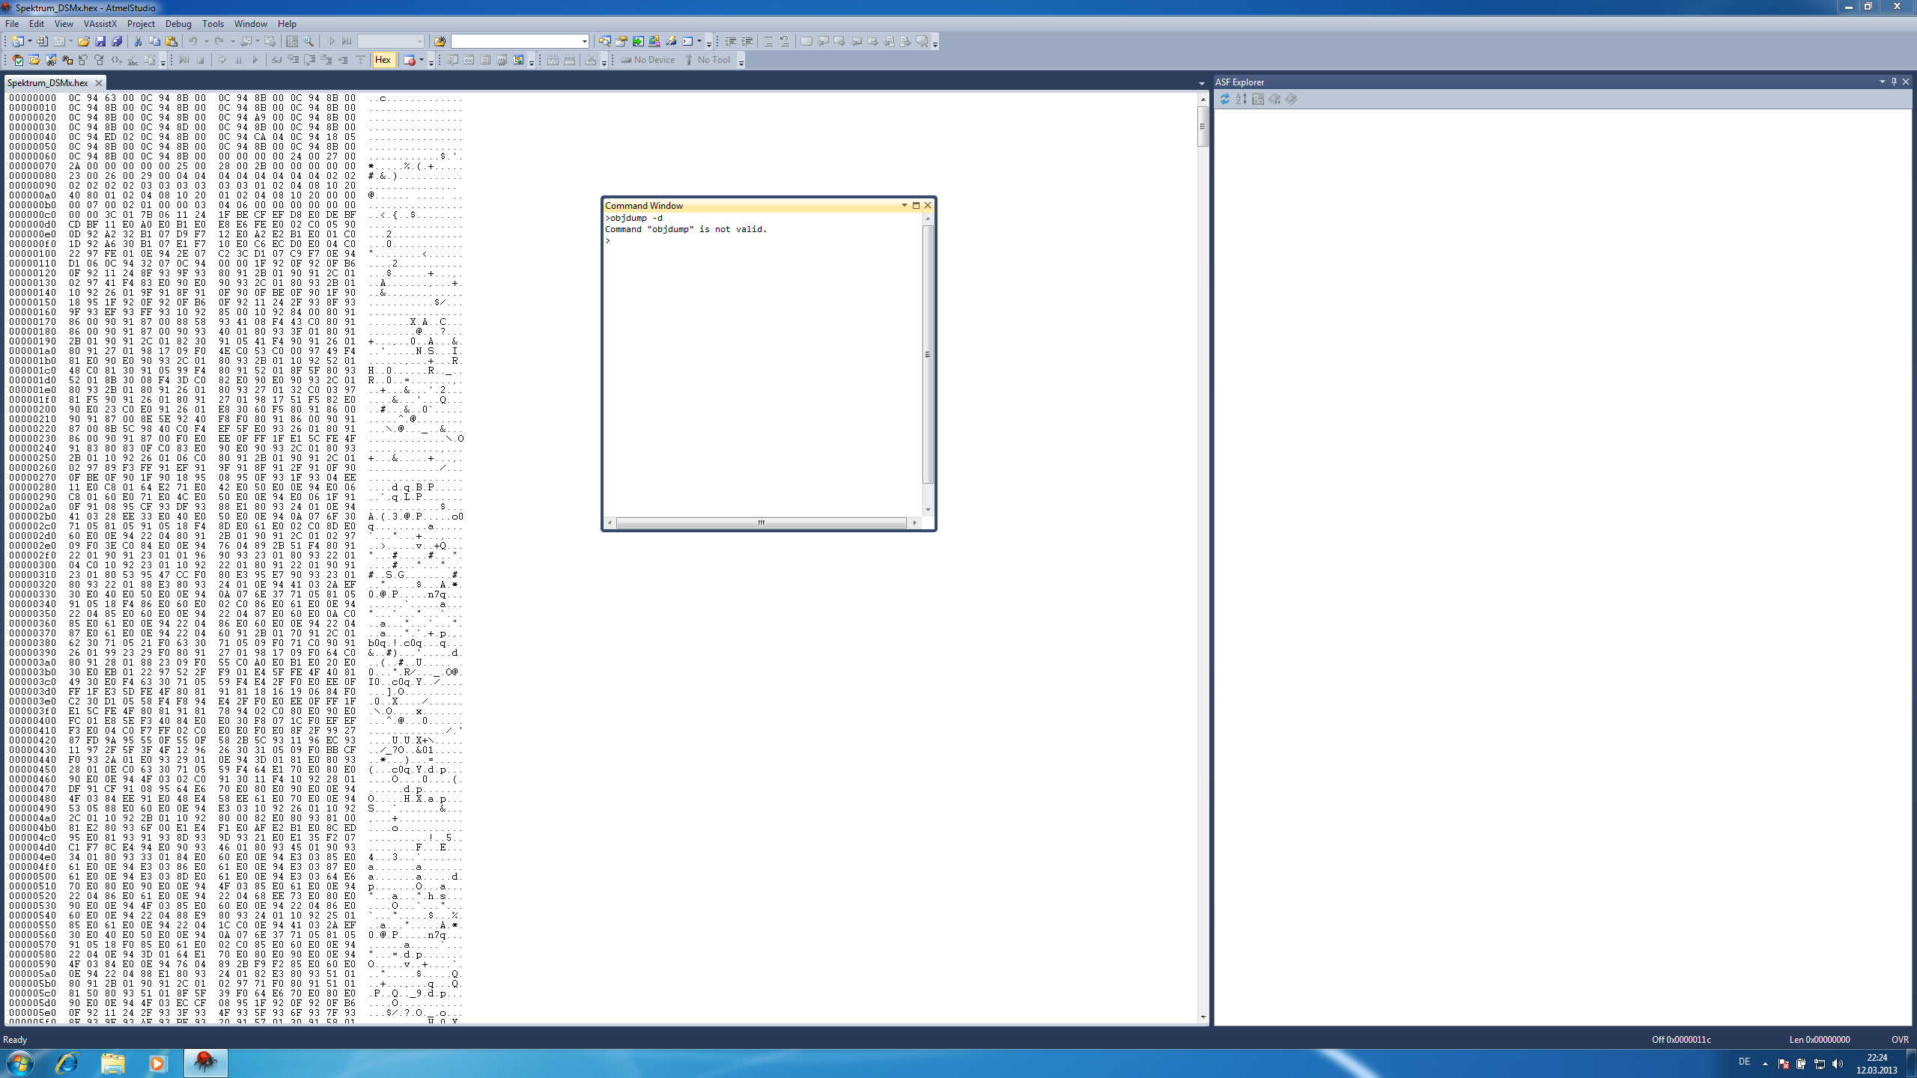Click the Decrease Indent icon

[730, 42]
